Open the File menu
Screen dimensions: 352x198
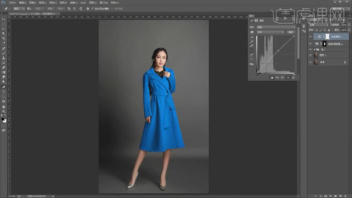[12, 3]
